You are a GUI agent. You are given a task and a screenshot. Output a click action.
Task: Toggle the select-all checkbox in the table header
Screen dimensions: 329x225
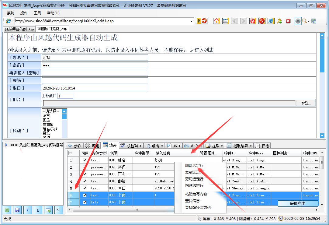tap(71, 153)
